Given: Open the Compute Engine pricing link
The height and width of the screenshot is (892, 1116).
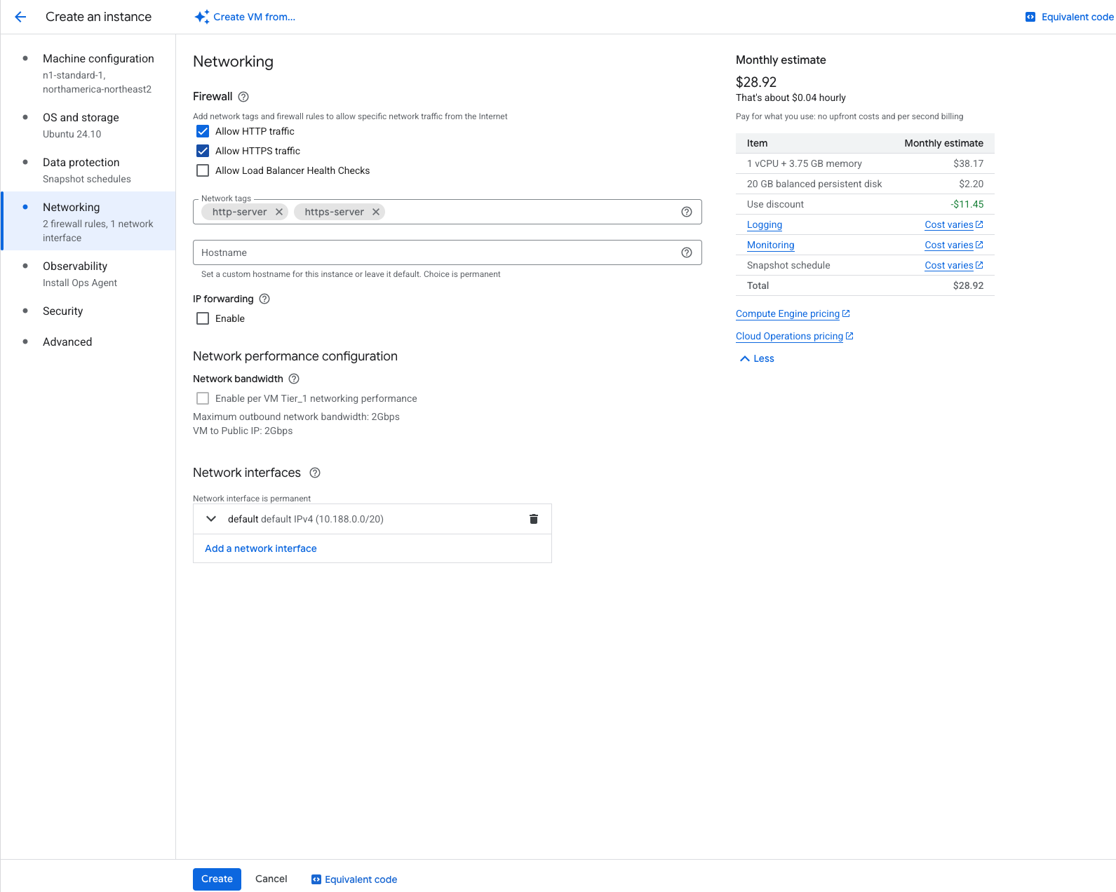Looking at the screenshot, I should [x=787, y=313].
